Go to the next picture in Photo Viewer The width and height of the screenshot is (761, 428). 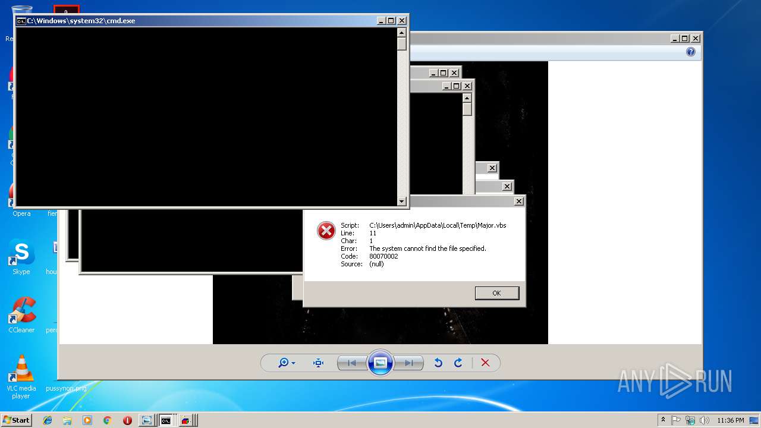click(x=409, y=363)
